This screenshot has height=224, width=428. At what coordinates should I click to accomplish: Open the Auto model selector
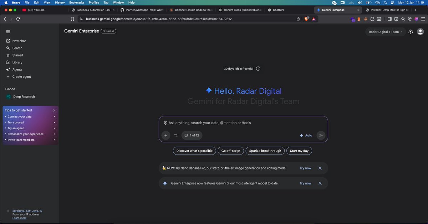[306, 135]
